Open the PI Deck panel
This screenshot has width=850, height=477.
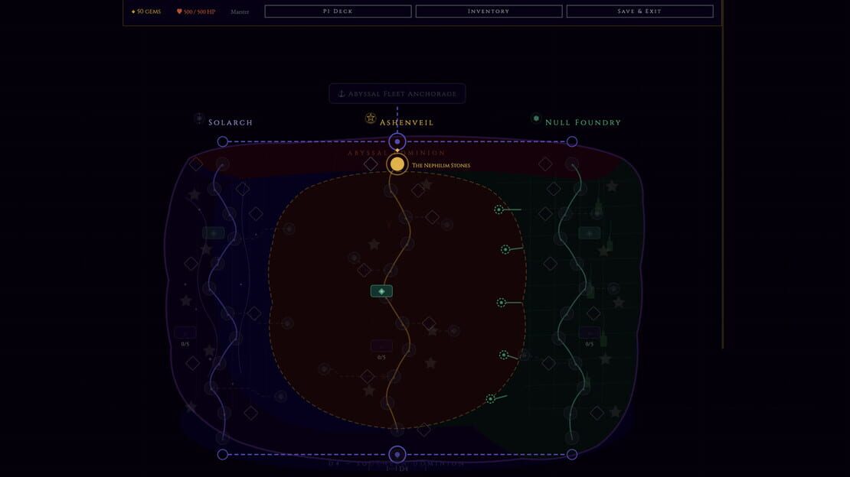[x=338, y=11]
